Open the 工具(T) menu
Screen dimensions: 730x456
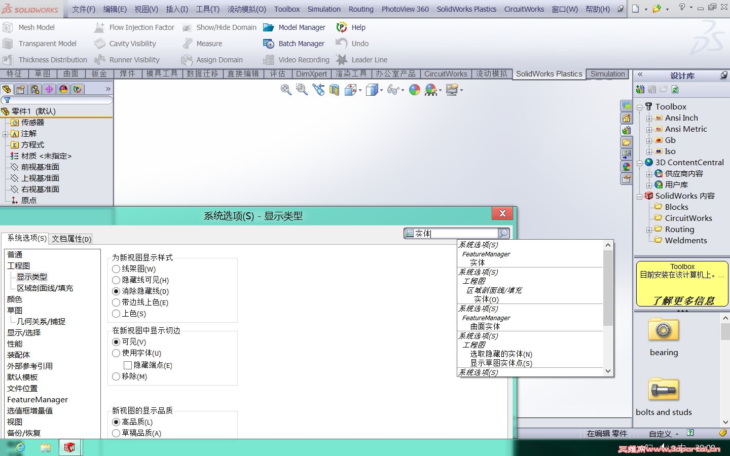tap(207, 9)
